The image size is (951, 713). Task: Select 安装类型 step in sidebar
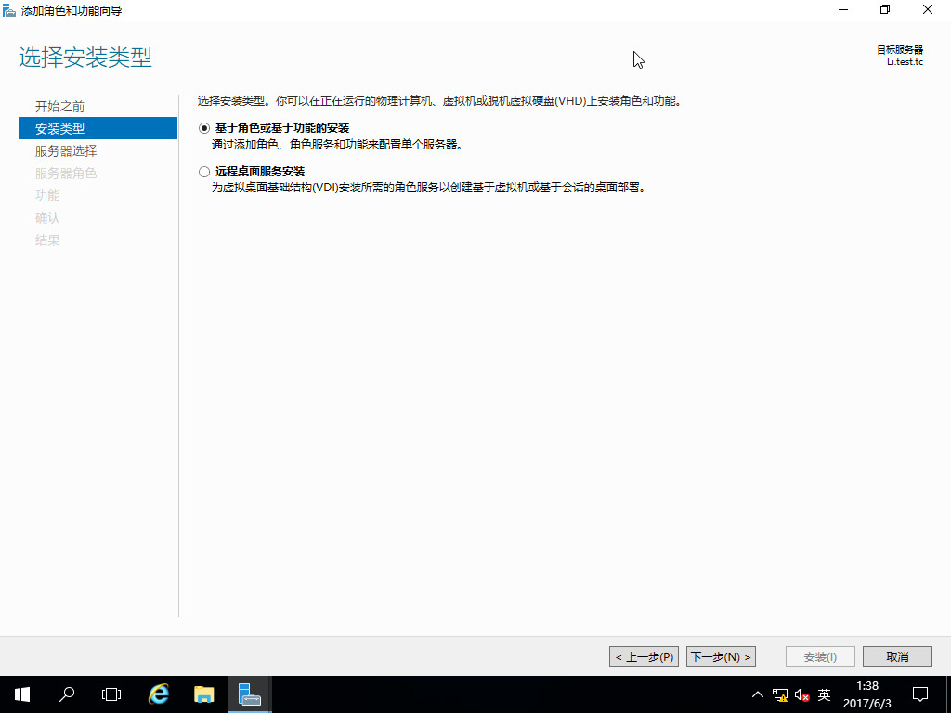tap(98, 128)
